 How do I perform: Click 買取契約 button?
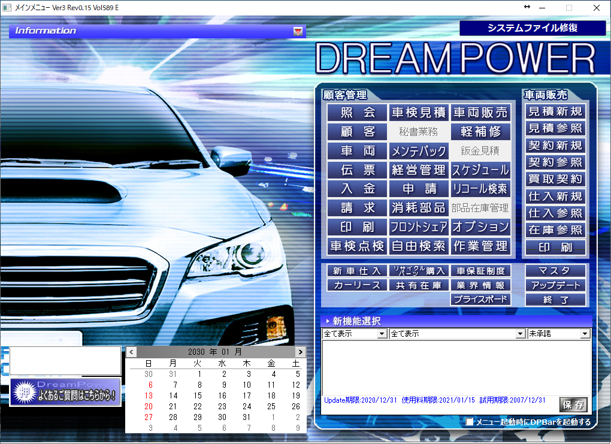coord(555,179)
